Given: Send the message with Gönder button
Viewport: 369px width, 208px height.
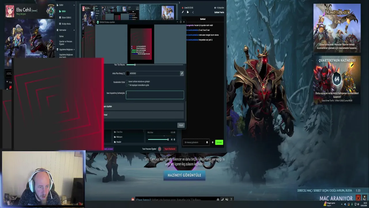Looking at the screenshot, I should [x=219, y=142].
